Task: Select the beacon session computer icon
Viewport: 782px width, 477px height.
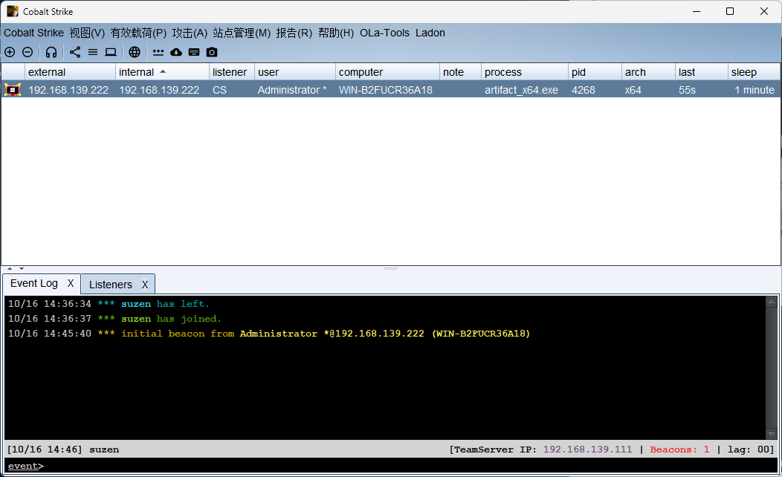Action: pyautogui.click(x=13, y=90)
